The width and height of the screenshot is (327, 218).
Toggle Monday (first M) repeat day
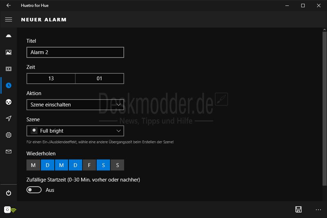click(x=33, y=165)
